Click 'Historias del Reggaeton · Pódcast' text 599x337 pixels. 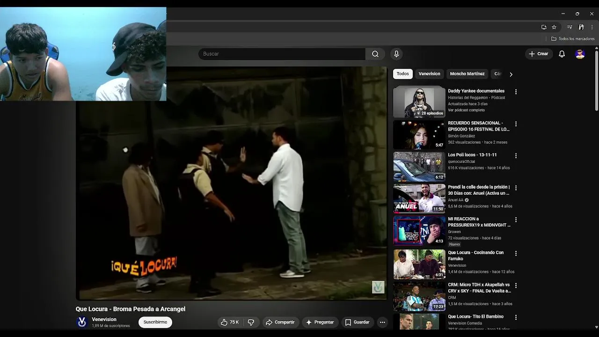coord(476,97)
